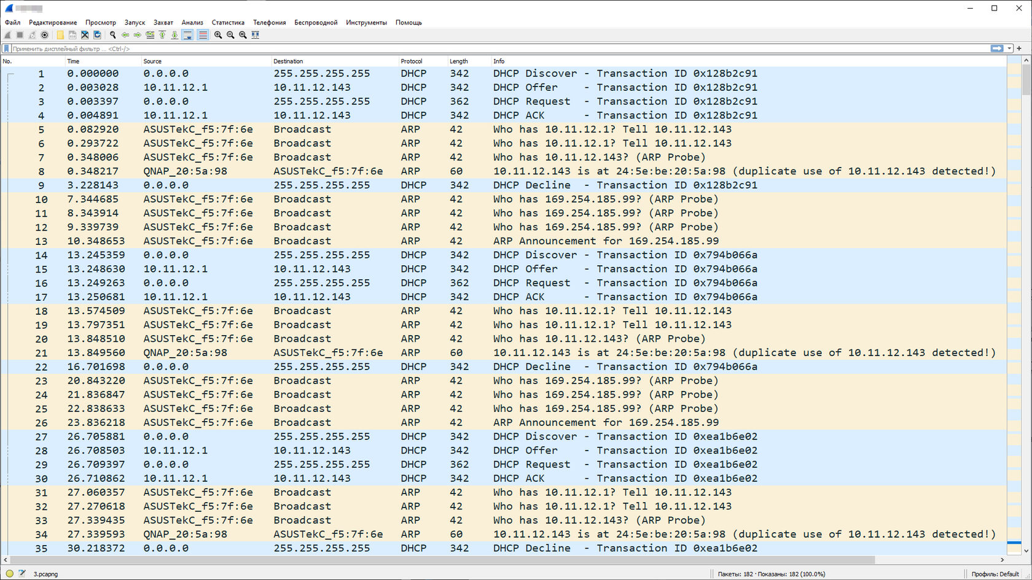
Task: Click the Go to specified packet icon
Action: click(x=150, y=35)
